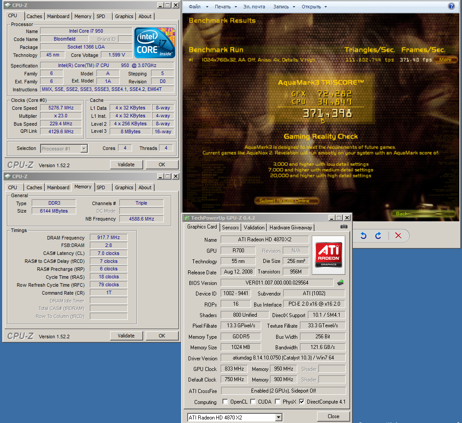Click the GPU-Z screenshot camera icon
The height and width of the screenshot is (423, 462).
(344, 227)
